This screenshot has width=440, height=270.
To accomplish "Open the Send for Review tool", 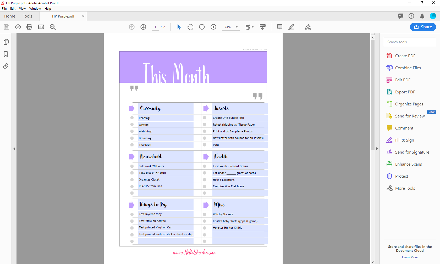I will coord(410,116).
